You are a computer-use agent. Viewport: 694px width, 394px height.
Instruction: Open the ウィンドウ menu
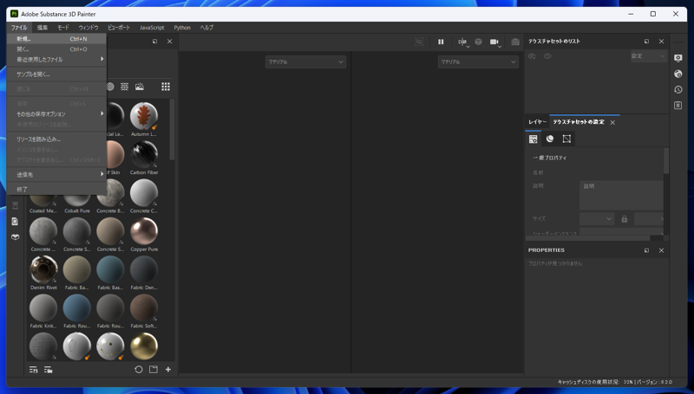coord(88,28)
